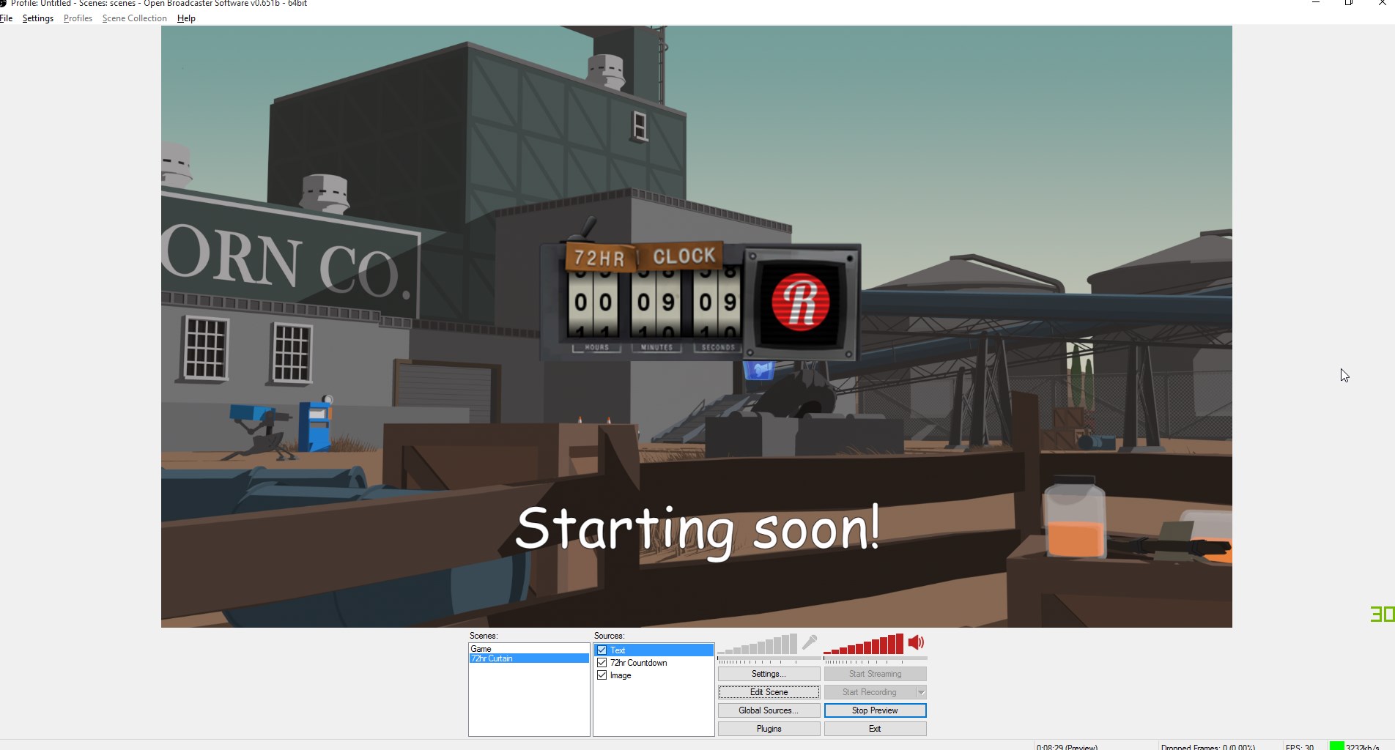Select the 72hr Countdown source row
Viewport: 1395px width, 750px height.
pos(654,663)
